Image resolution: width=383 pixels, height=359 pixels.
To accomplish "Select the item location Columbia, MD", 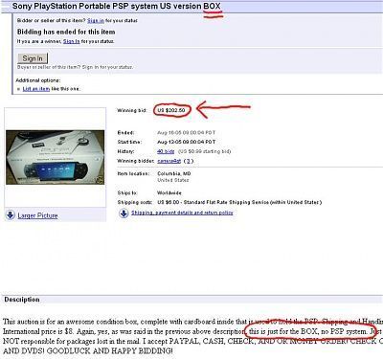I will click(x=174, y=174).
